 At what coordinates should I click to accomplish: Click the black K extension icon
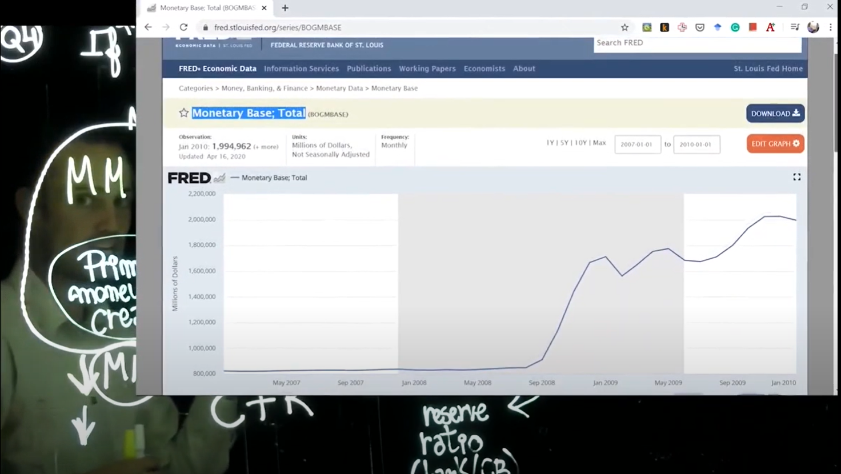click(664, 27)
